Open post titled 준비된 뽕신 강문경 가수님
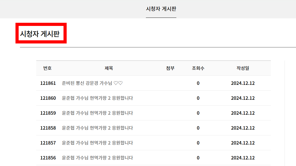The height and width of the screenshot is (166, 296). click(x=92, y=83)
